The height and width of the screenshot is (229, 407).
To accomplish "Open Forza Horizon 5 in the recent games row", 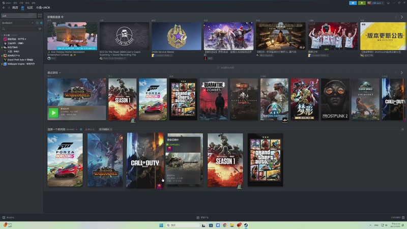I will pos(153,99).
